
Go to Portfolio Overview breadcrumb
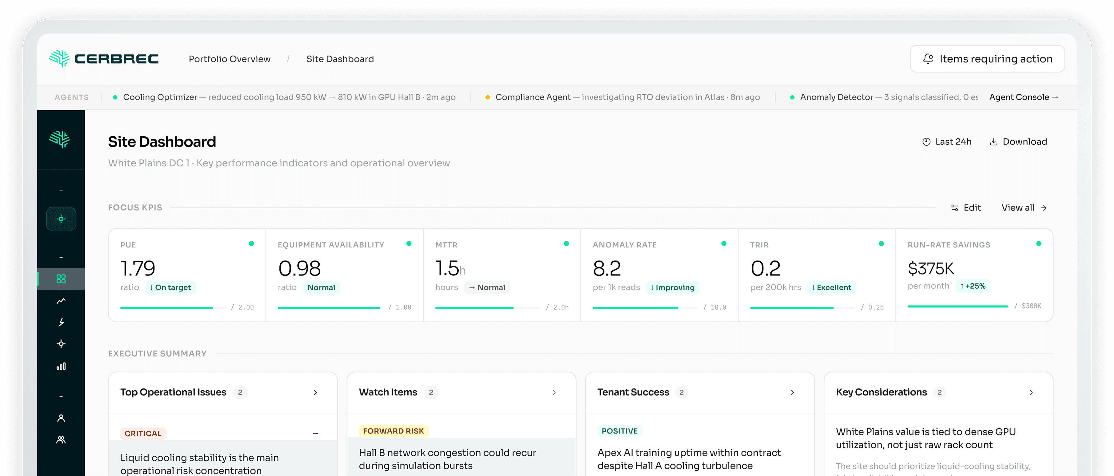point(230,59)
